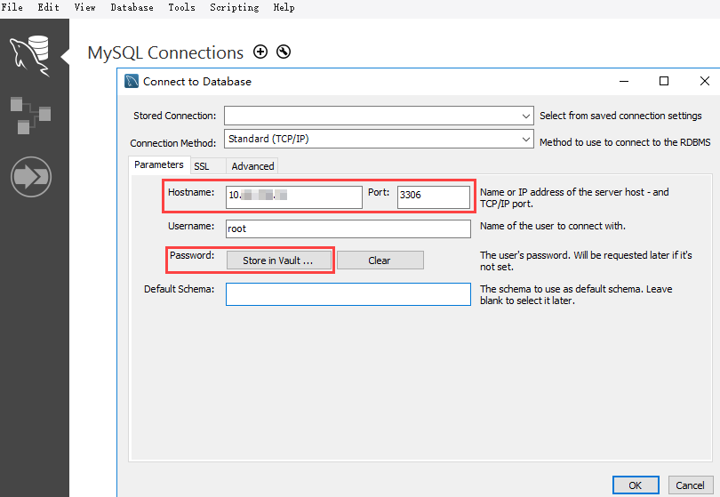Open Manage connections wrench icon
The width and height of the screenshot is (720, 497).
point(284,52)
